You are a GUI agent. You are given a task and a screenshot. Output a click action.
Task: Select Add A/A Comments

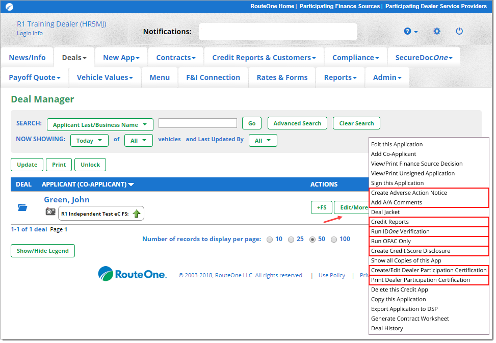397,203
